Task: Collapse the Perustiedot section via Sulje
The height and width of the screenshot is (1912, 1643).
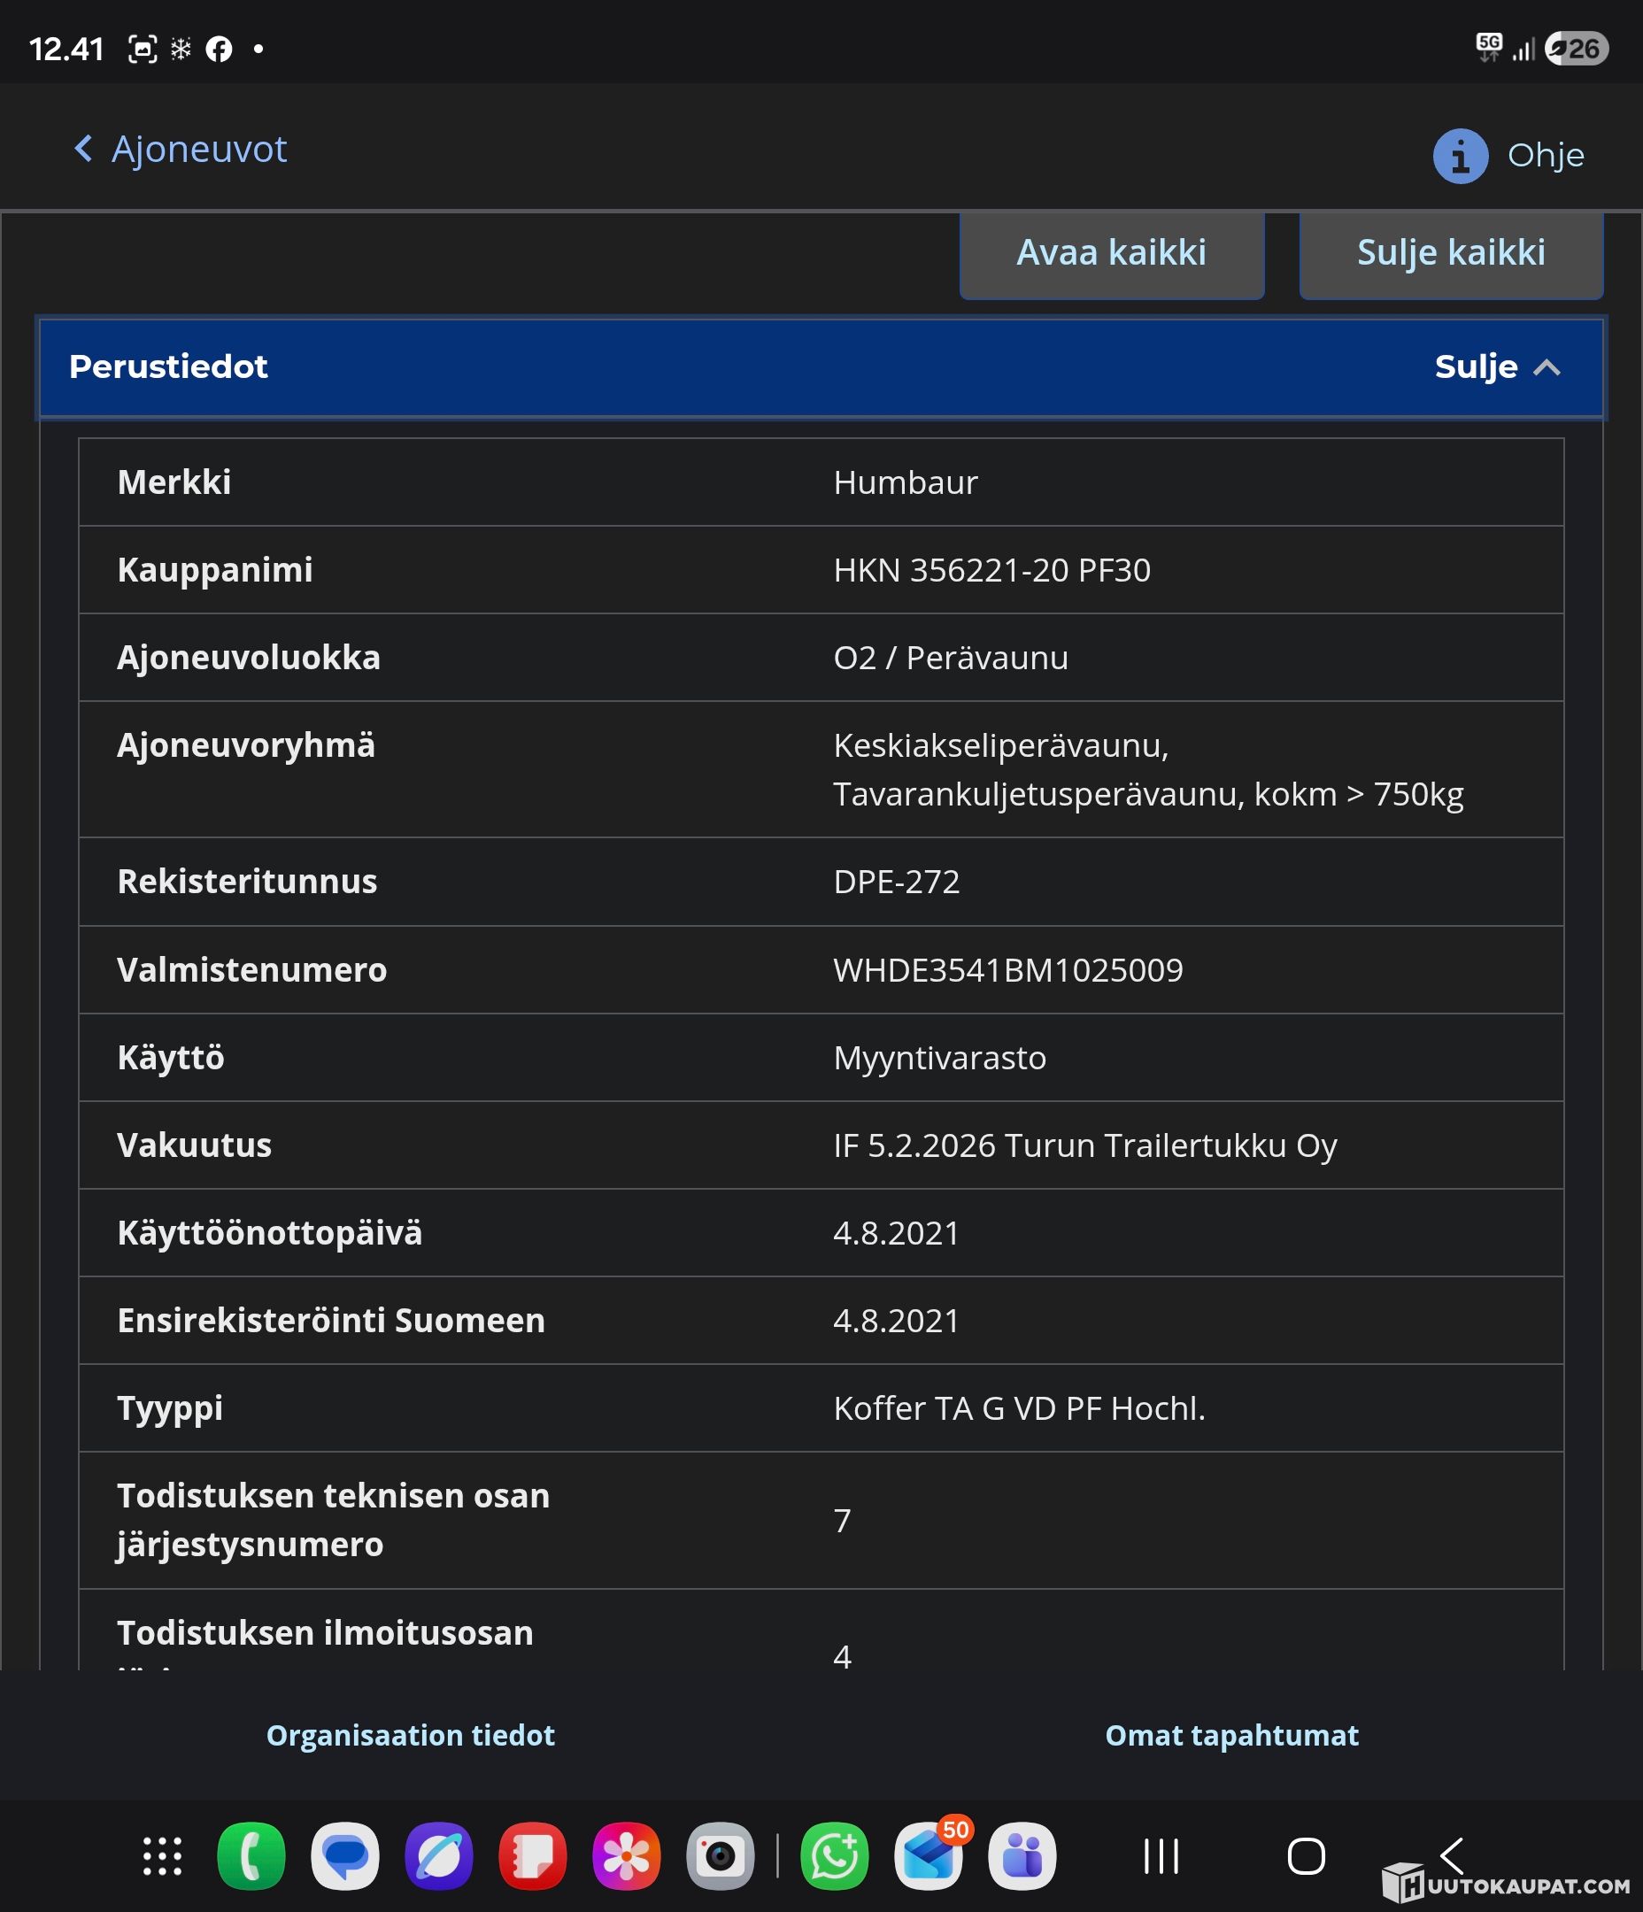Action: pos(1496,367)
